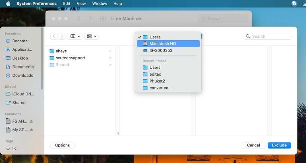306x163 pixels.
Task: Go forward in file dialog
Action: pos(62,36)
